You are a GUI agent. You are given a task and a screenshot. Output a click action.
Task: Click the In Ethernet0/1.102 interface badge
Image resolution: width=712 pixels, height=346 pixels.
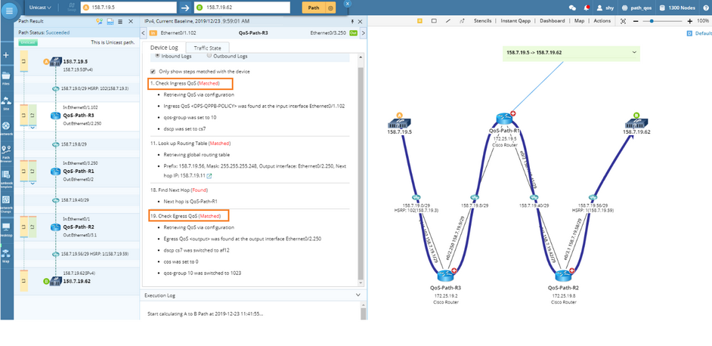point(153,33)
